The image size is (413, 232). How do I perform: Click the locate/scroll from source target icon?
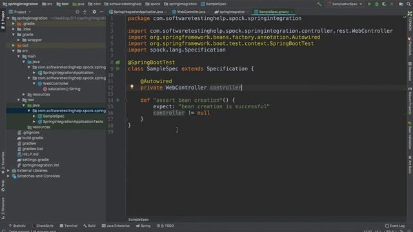pos(77,12)
